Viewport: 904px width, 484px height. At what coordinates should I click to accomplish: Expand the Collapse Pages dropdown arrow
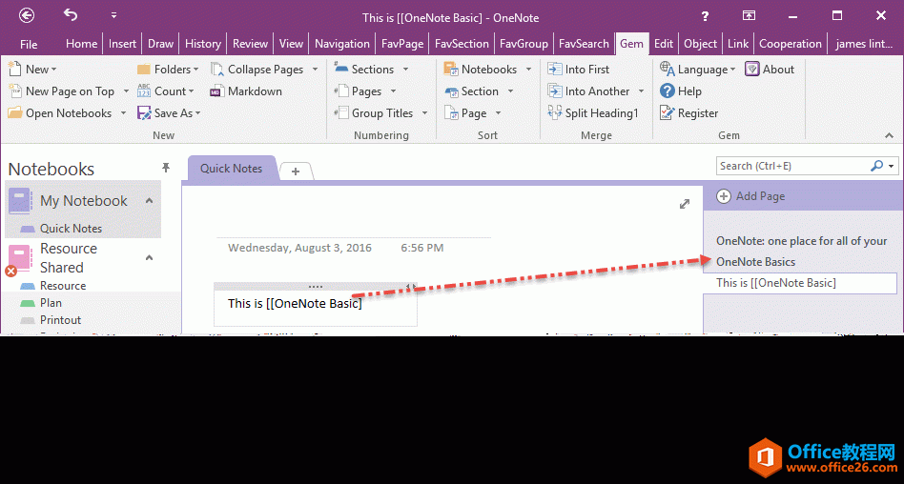[315, 70]
